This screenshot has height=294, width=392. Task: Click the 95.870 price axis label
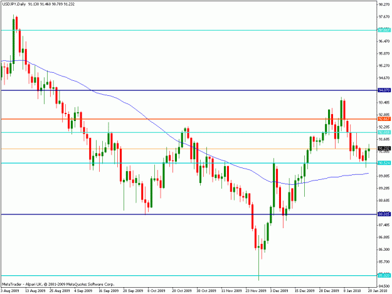click(384, 53)
